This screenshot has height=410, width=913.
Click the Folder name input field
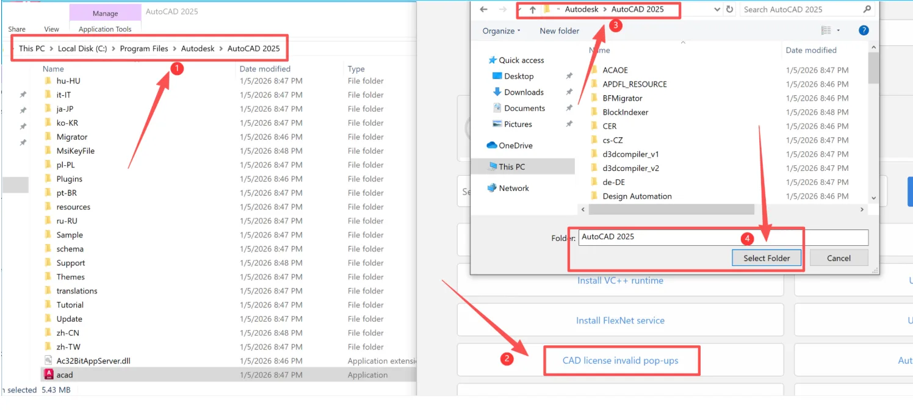click(723, 237)
